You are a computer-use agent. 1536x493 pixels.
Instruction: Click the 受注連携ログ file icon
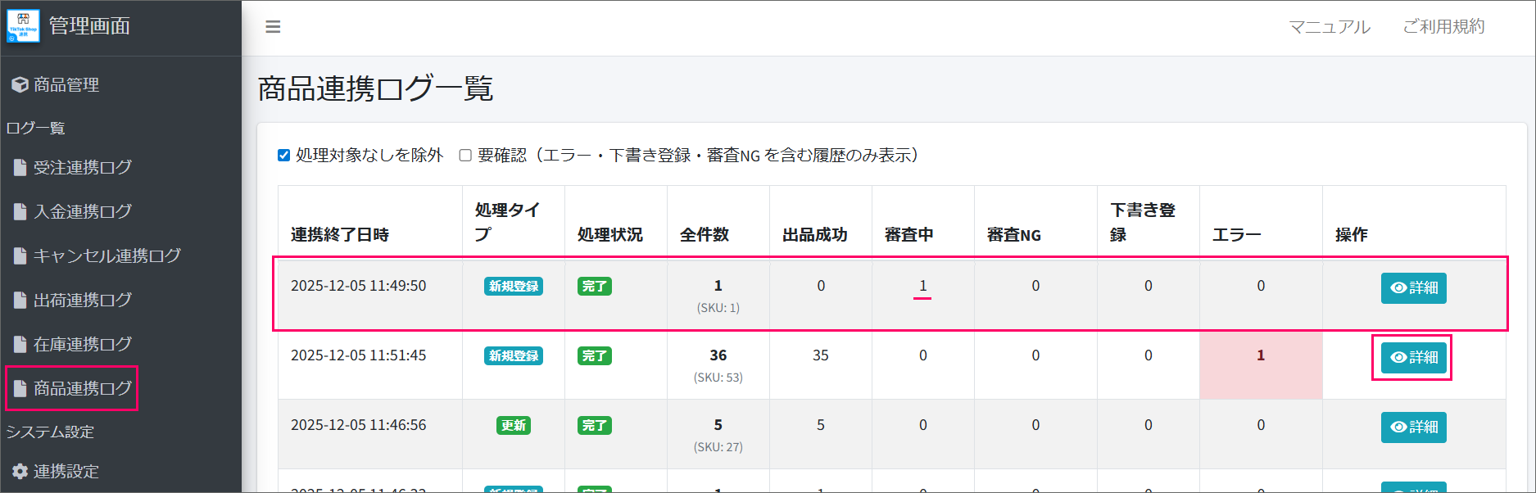coord(20,168)
